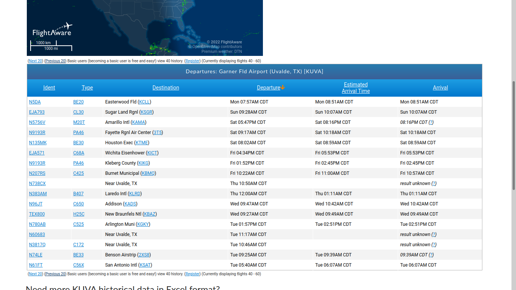The width and height of the screenshot is (516, 290).
Task: Open flight N738CX
Action: click(37, 184)
